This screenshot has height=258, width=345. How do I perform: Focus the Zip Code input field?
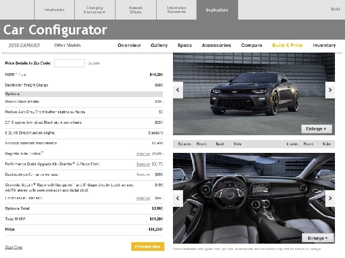[x=69, y=63]
